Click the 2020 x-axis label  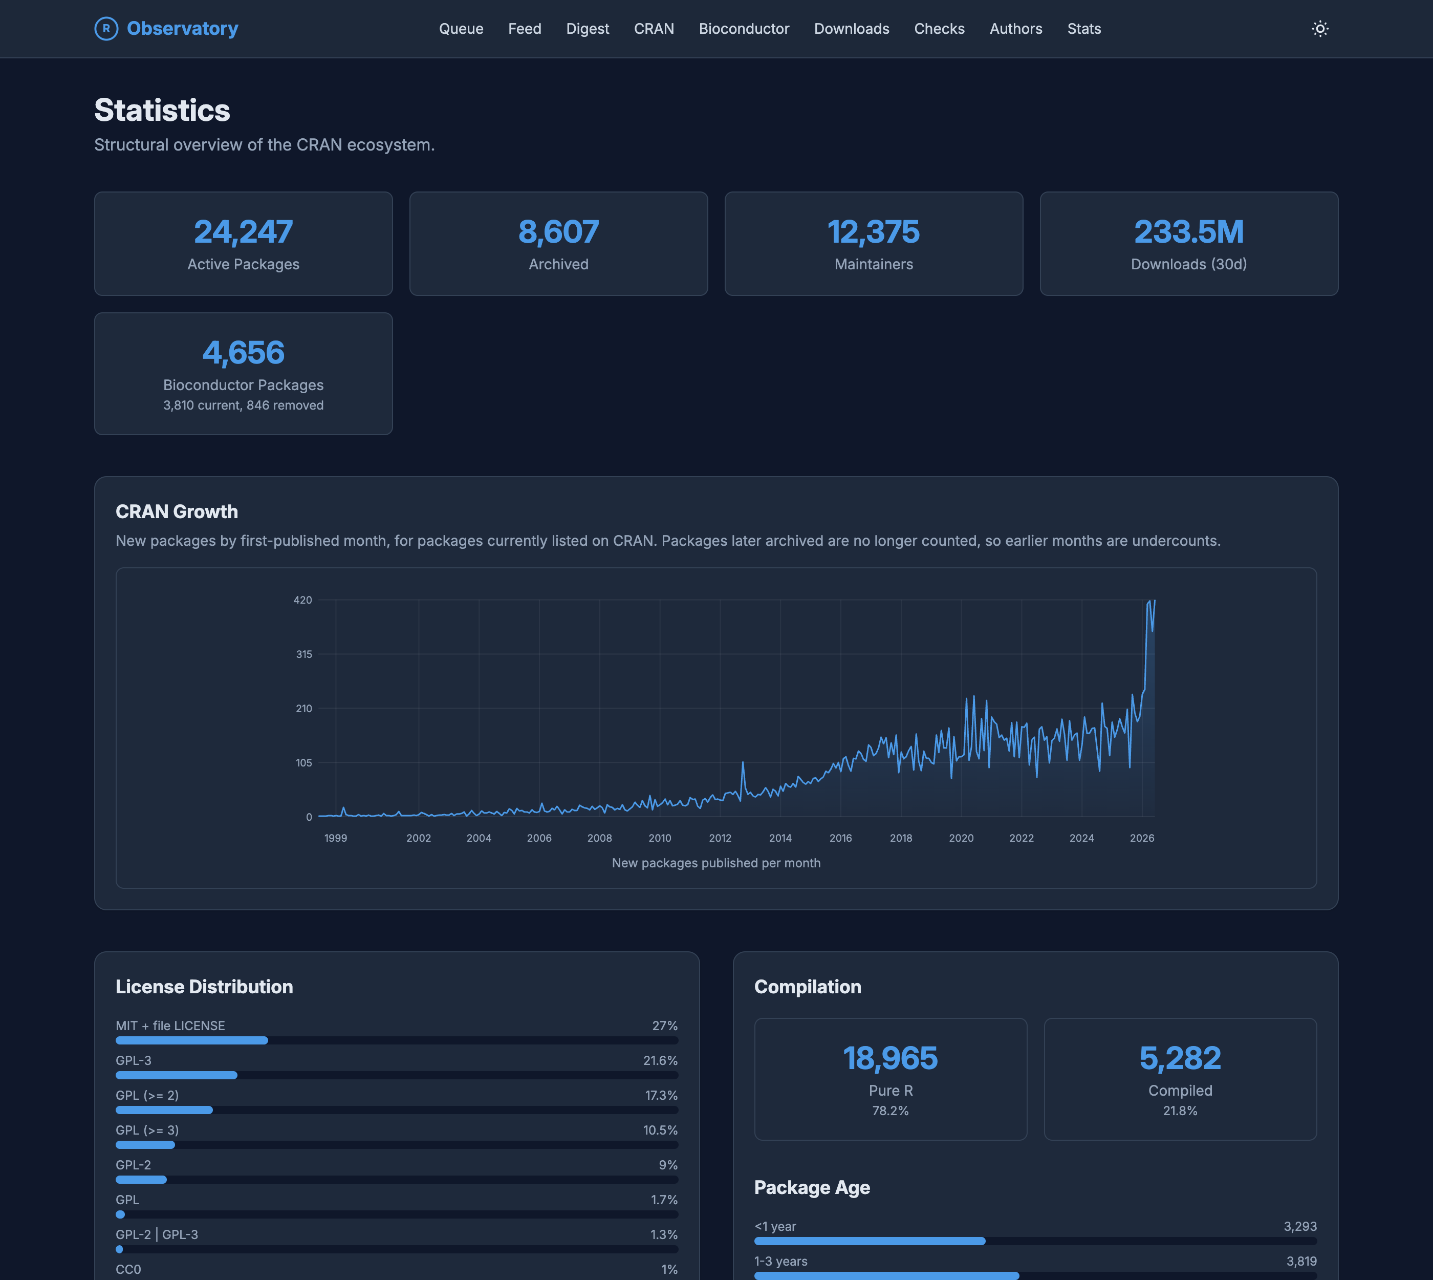pos(961,838)
